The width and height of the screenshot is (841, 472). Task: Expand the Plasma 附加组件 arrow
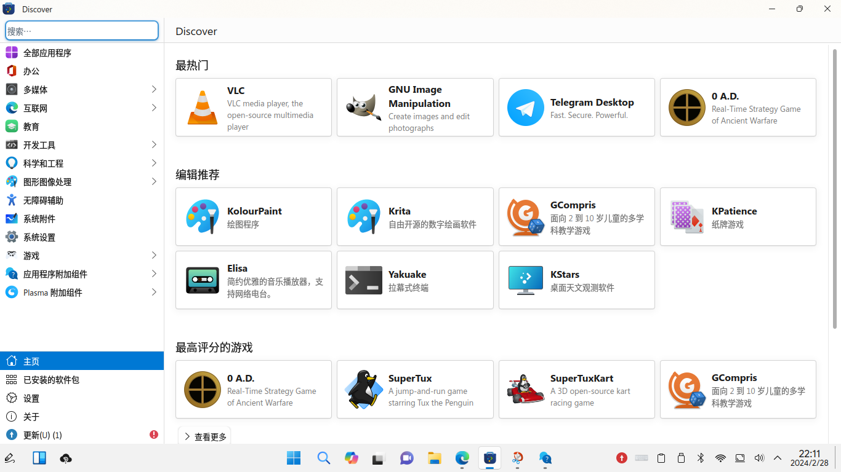click(154, 293)
